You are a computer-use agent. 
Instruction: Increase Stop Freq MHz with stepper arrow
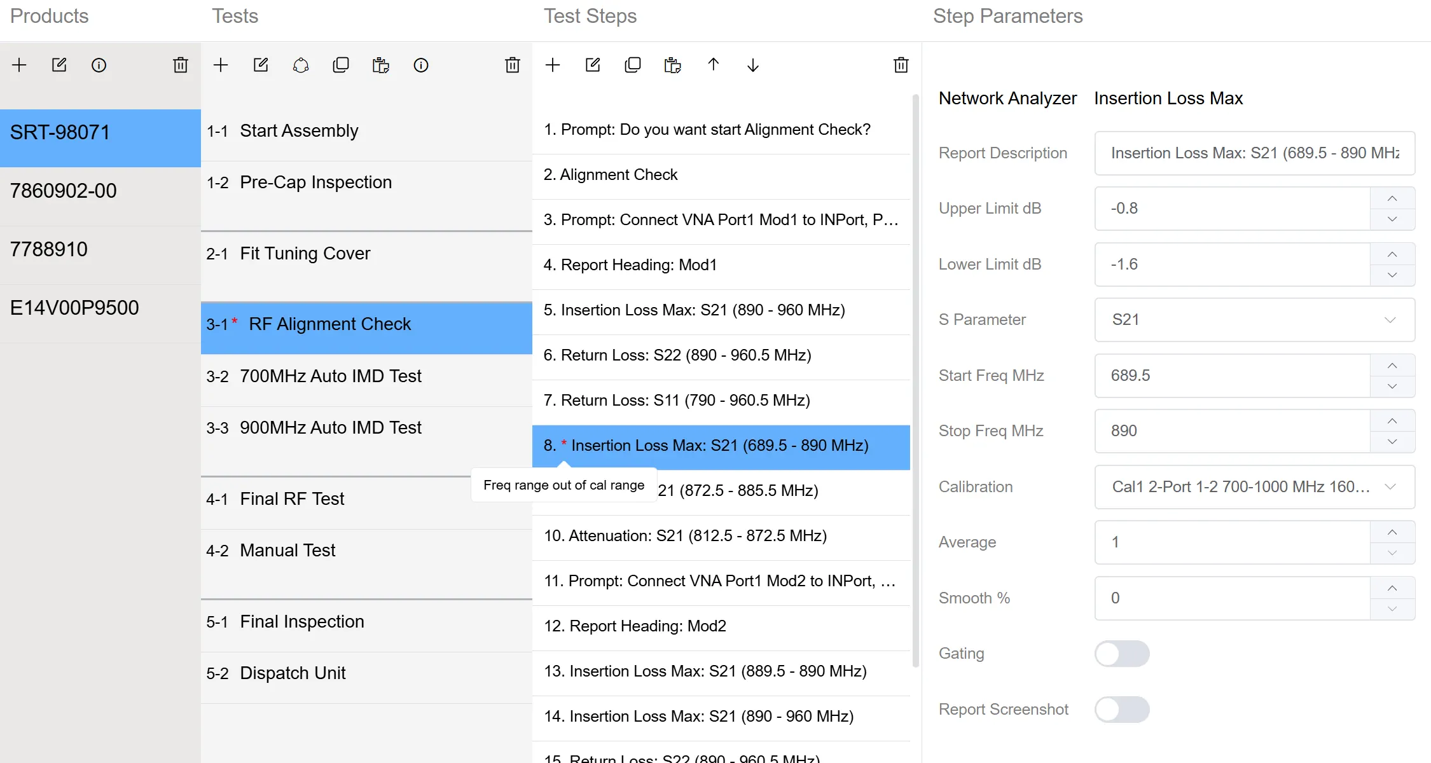point(1392,421)
